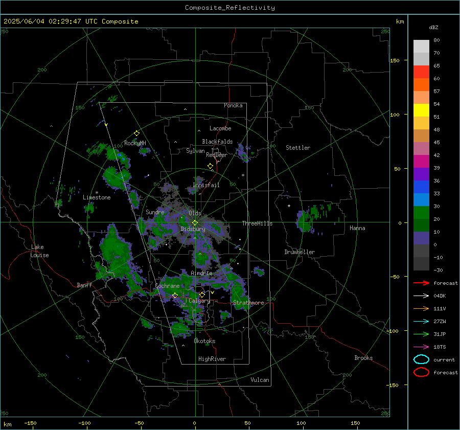This screenshot has height=430, width=460.
Task: Click the Hanna city label
Action: [x=357, y=228]
